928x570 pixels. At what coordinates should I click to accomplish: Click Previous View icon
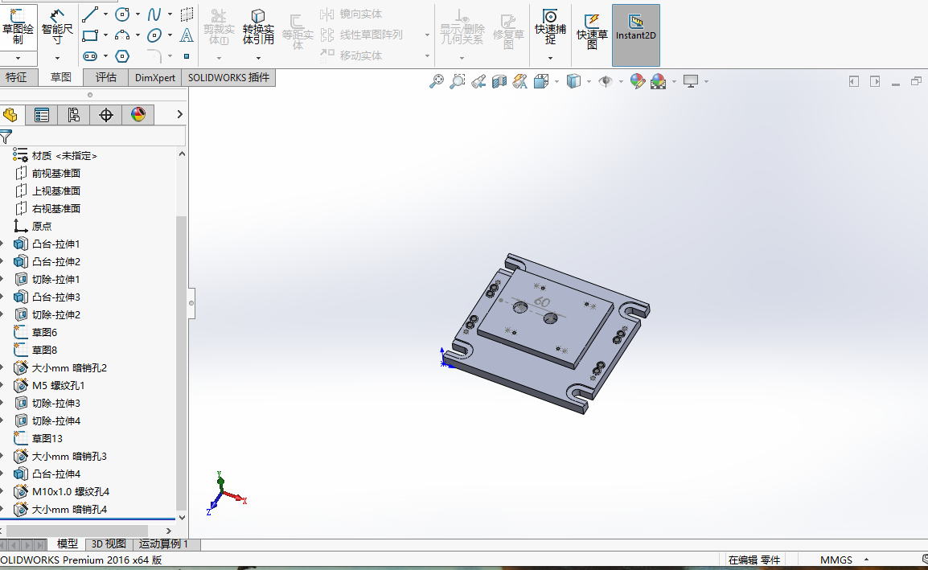coord(478,81)
